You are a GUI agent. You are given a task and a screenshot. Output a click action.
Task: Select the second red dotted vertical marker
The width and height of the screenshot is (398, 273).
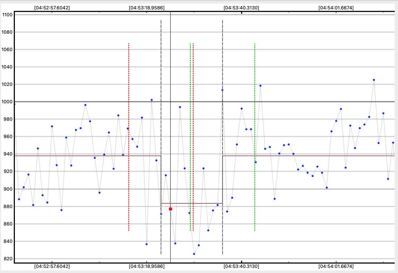click(193, 137)
